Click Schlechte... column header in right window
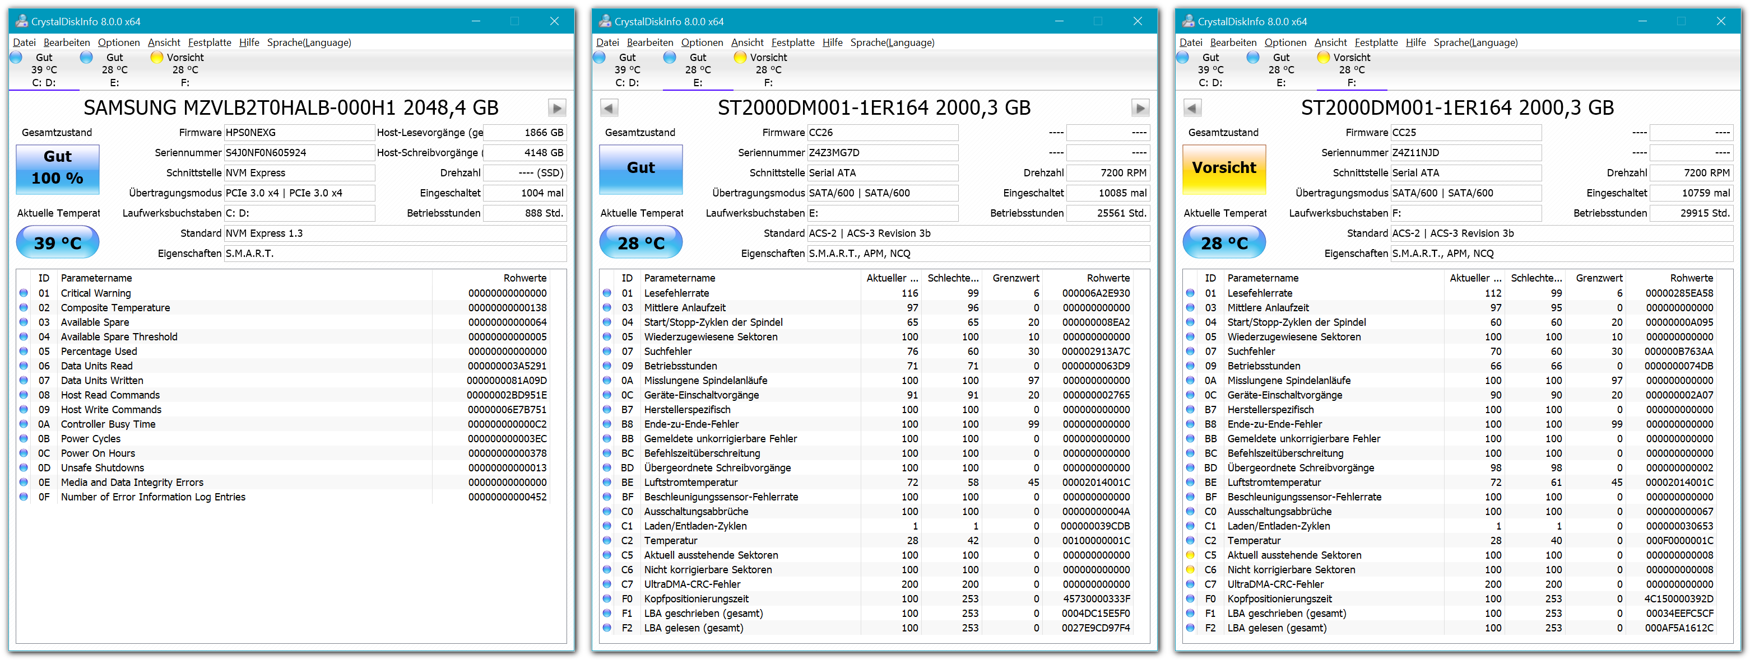 click(1535, 278)
